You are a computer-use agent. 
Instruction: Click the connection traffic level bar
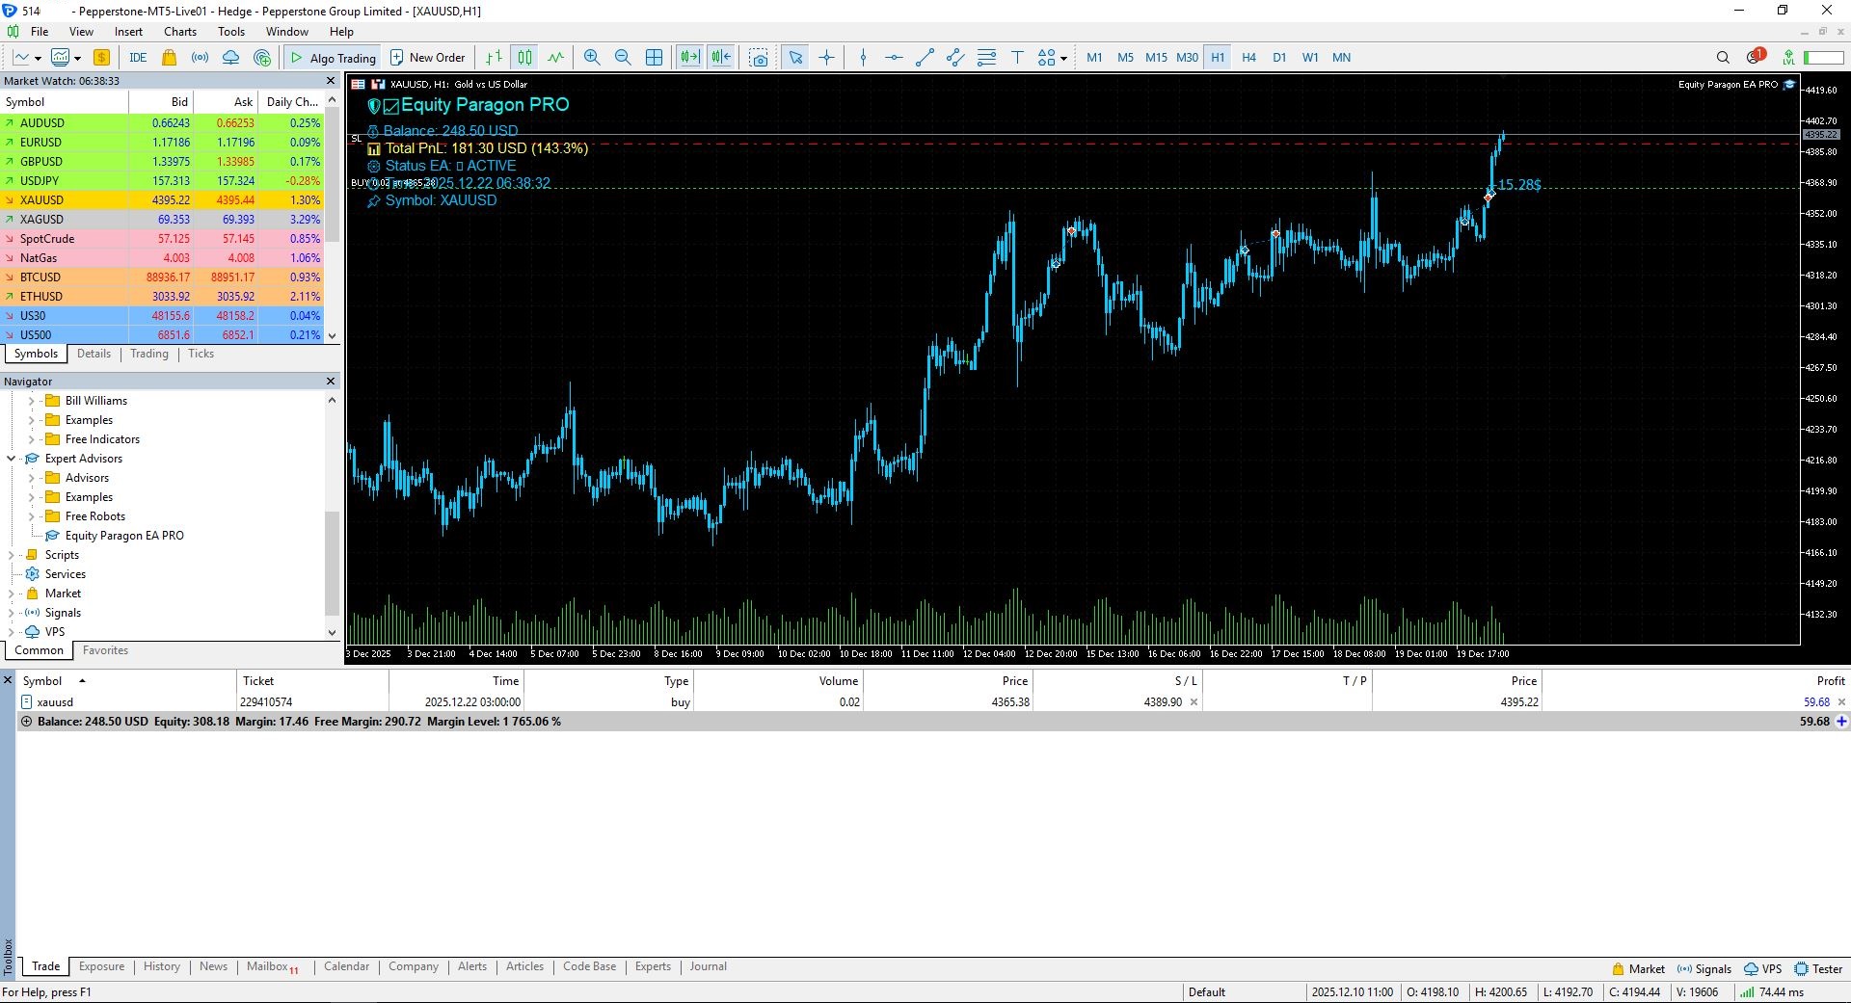point(1824,58)
